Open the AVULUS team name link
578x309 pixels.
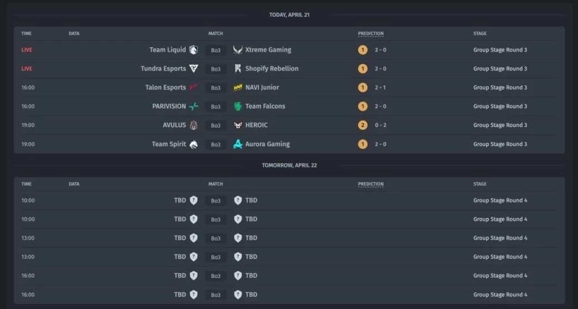coord(174,125)
